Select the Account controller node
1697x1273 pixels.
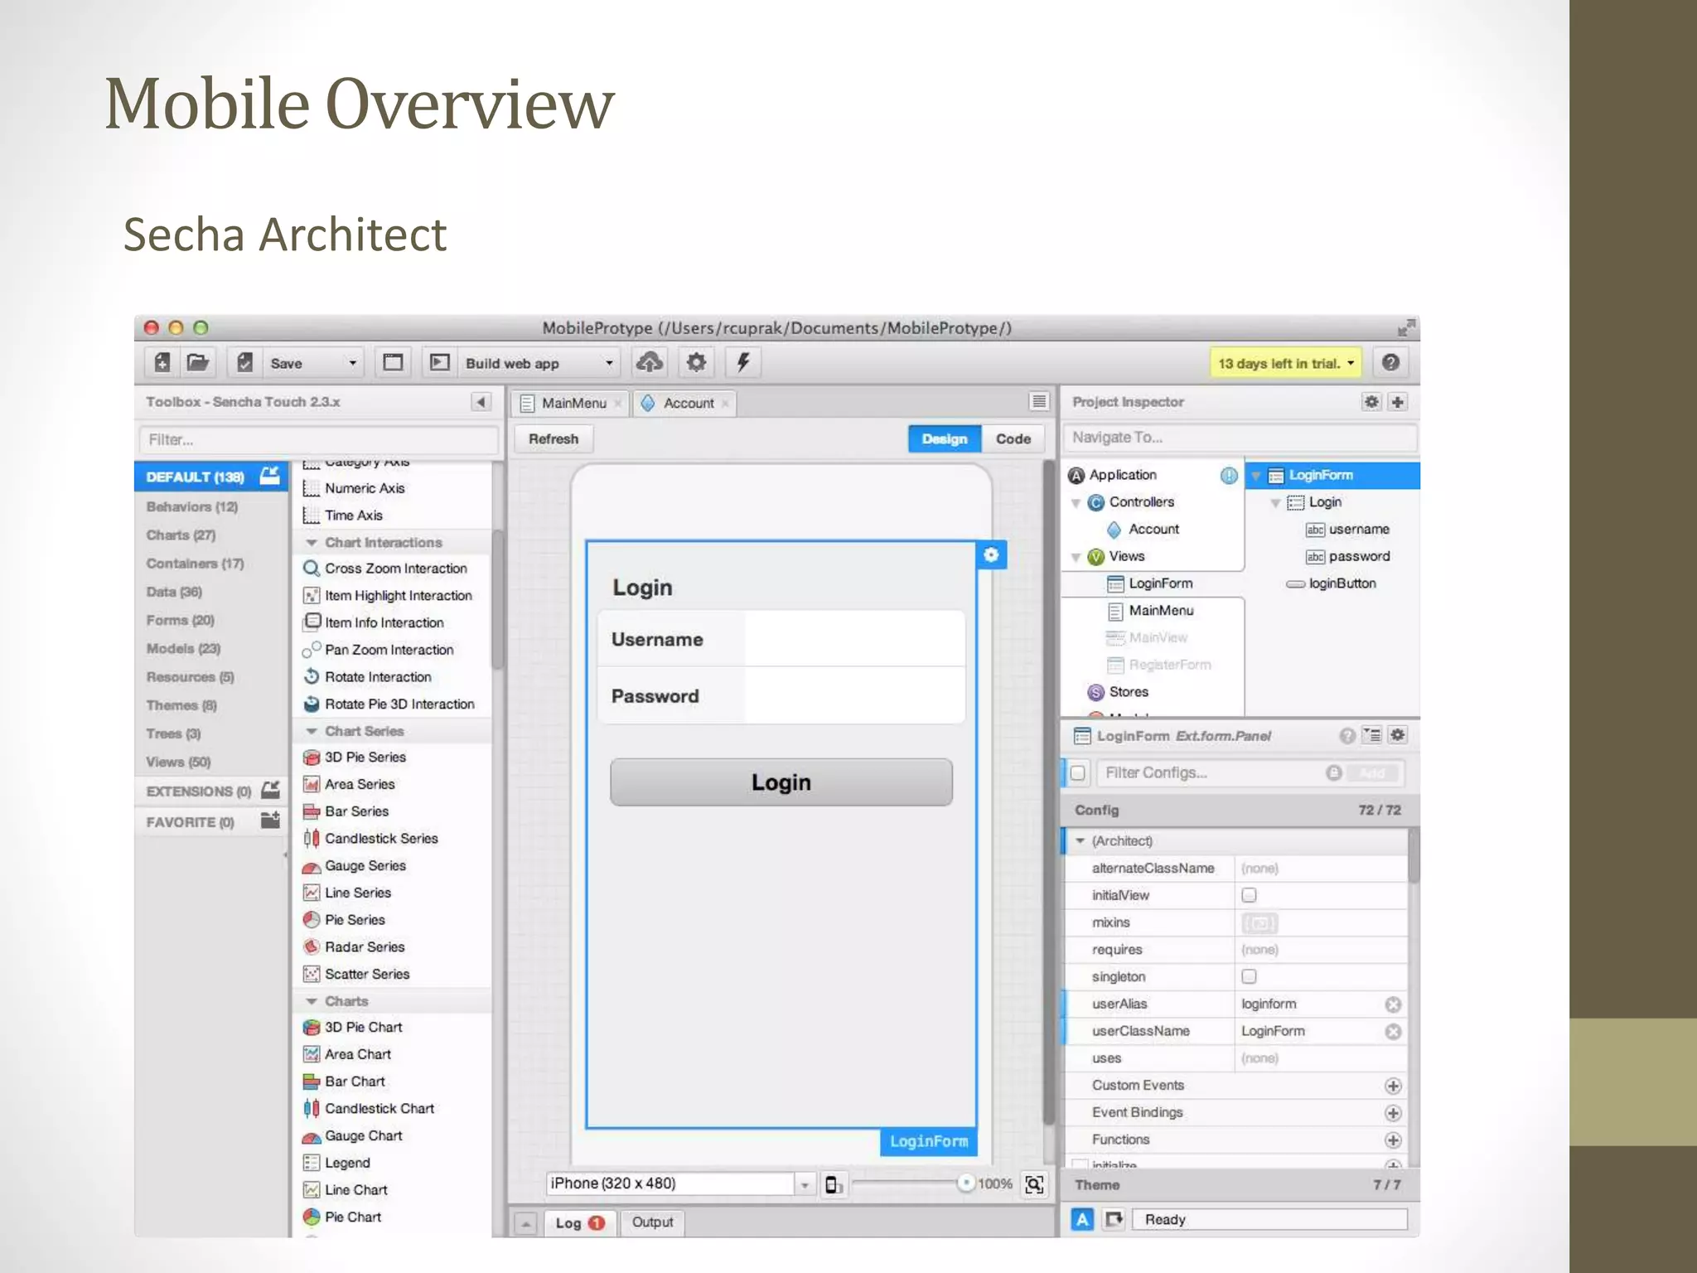pos(1143,530)
